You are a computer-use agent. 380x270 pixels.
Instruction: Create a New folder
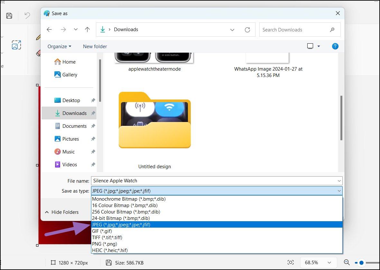point(95,47)
